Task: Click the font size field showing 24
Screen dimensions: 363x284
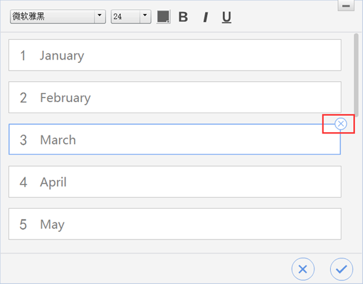Action: 125,16
